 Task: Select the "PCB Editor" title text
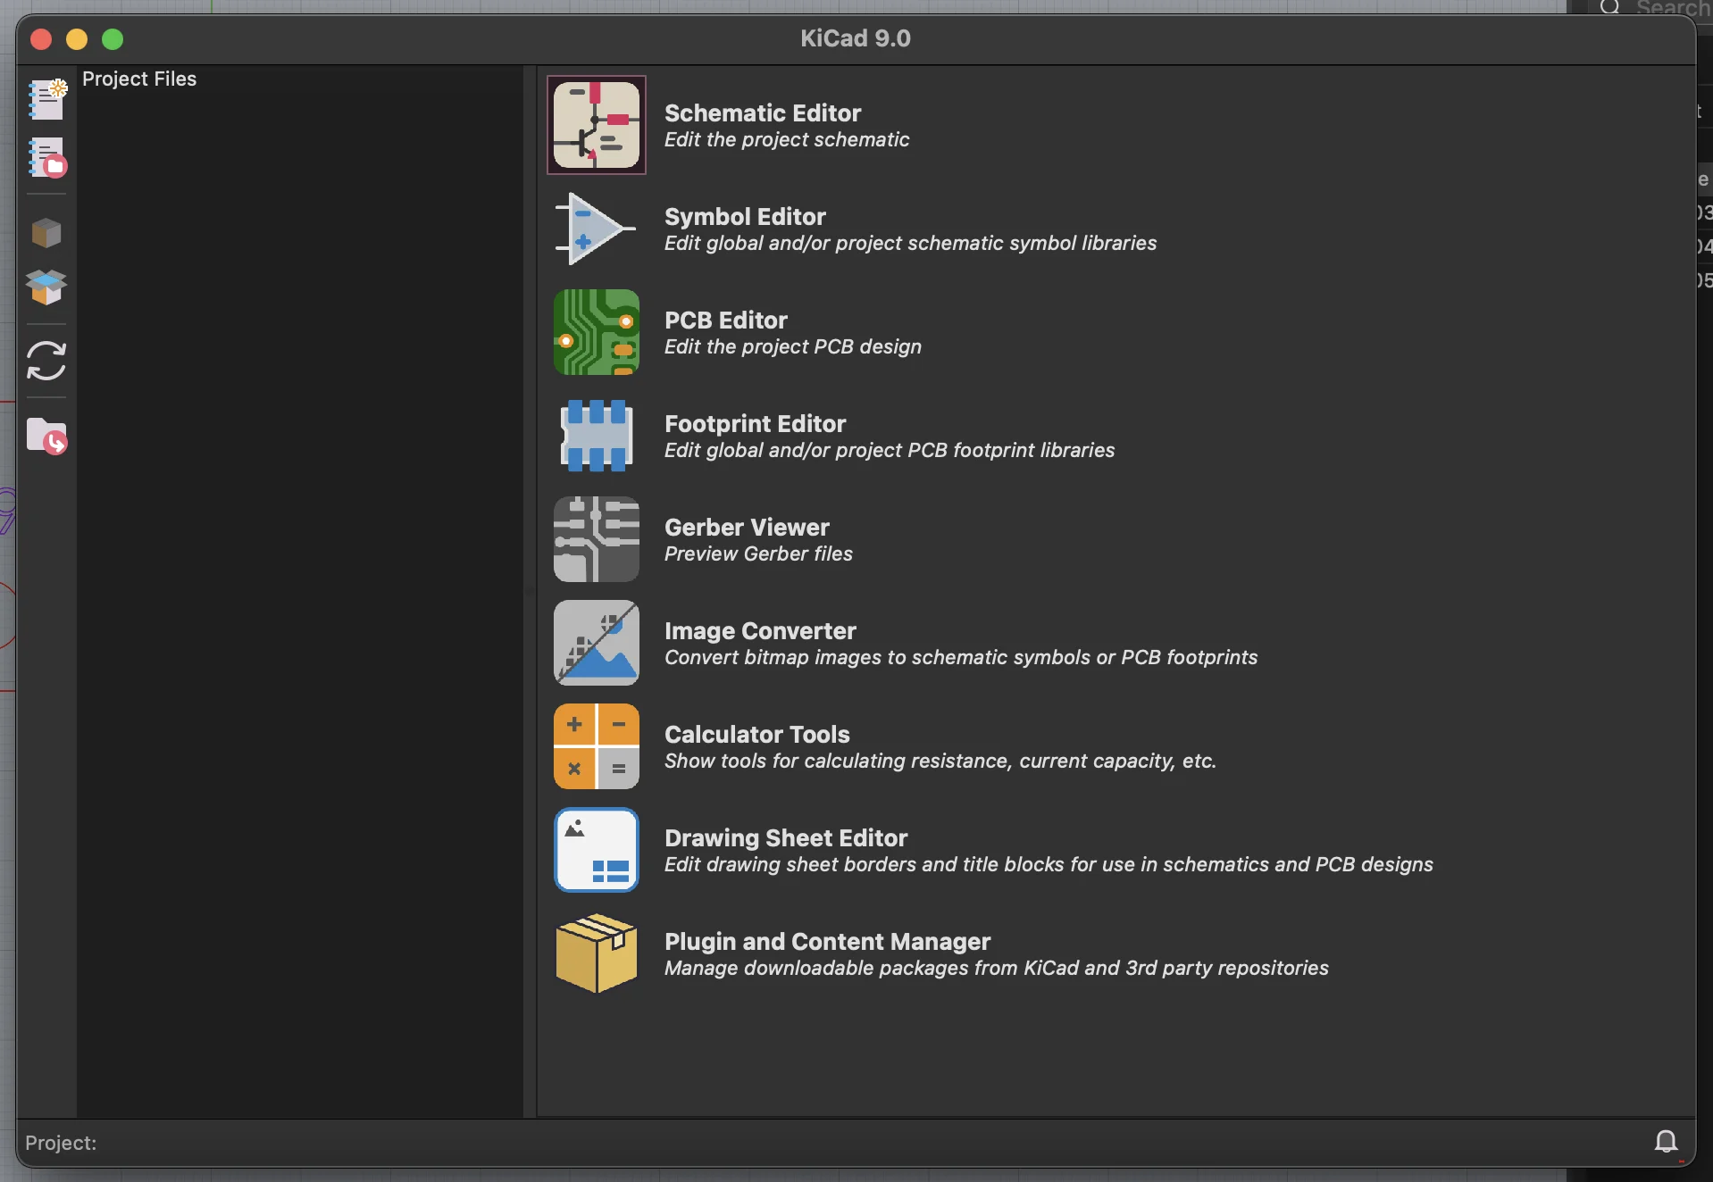pyautogui.click(x=726, y=320)
